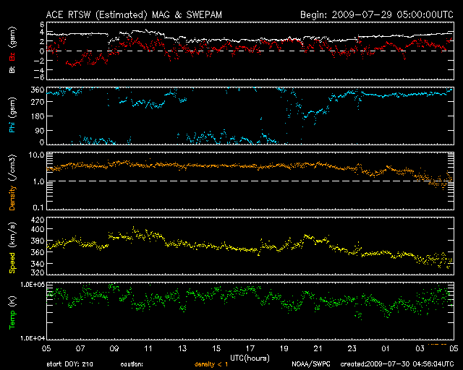Click the 380 tick on the Speed axis

pos(38,241)
